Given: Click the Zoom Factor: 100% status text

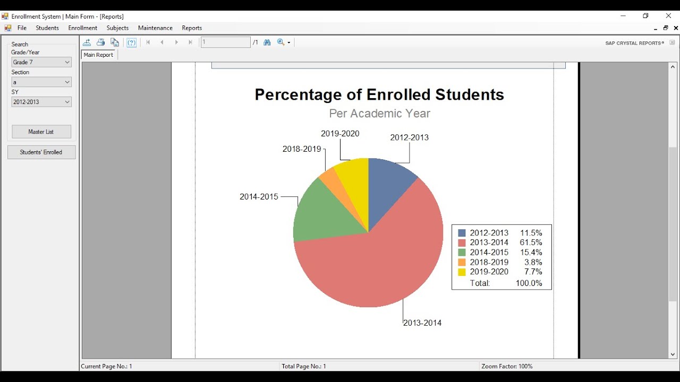Looking at the screenshot, I should (507, 366).
